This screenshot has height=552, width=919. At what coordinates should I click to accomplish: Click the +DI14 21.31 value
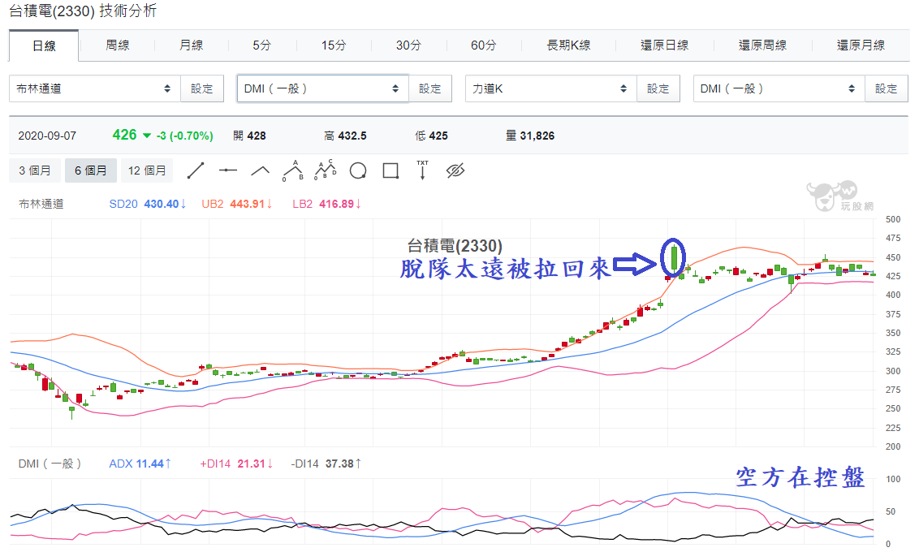(x=236, y=464)
